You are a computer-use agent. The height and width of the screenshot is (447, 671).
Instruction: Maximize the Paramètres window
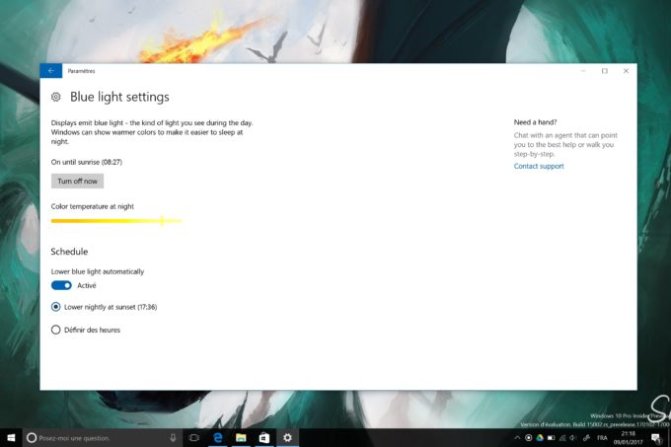coord(605,71)
